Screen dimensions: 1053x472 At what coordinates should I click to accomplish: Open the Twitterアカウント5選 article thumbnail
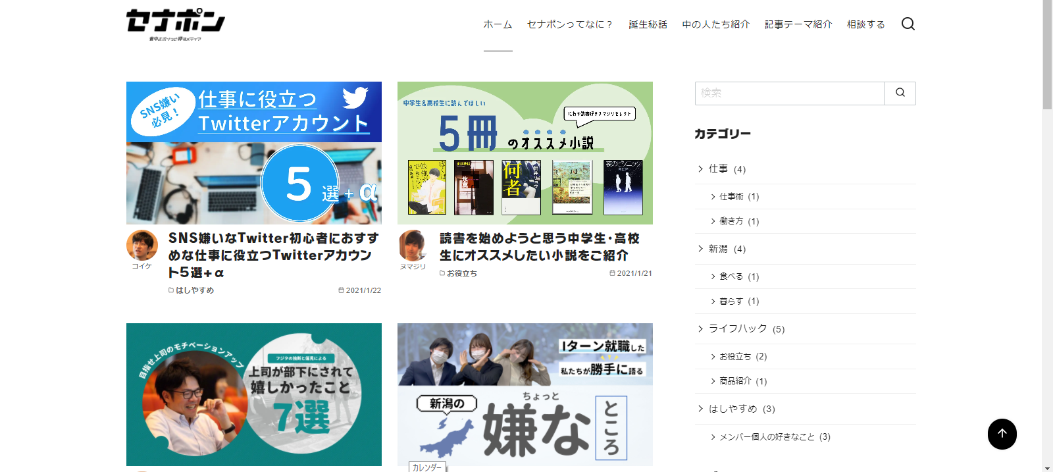[x=254, y=153]
